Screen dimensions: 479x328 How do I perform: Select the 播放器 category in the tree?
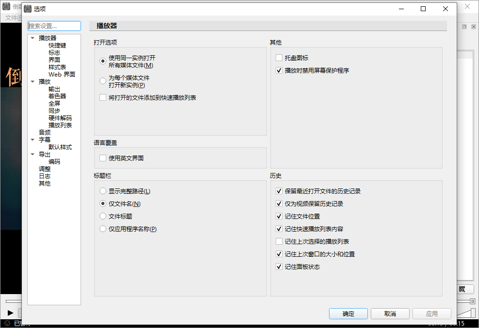(48, 38)
